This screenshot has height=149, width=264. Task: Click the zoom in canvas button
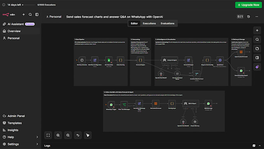[58, 135]
